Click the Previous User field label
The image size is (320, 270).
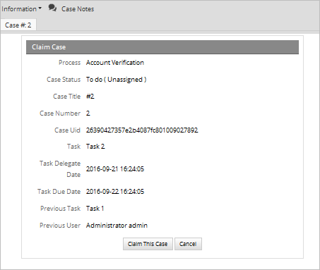click(x=60, y=226)
